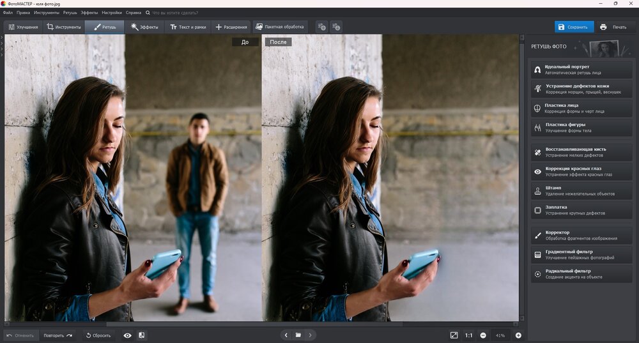Open the Заплатка patch tool
The image size is (639, 343).
pyautogui.click(x=581, y=210)
